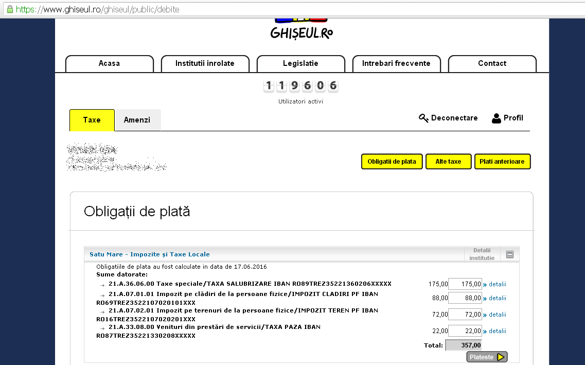Click the Profil person icon
The width and height of the screenshot is (585, 365).
[496, 118]
